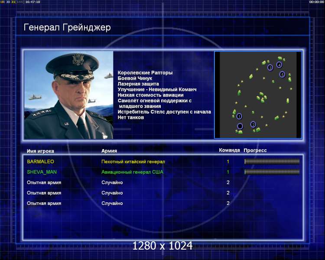This screenshot has width=325, height=260.
Task: Click the black unnumbered start position marker
Action: pyautogui.click(x=240, y=126)
